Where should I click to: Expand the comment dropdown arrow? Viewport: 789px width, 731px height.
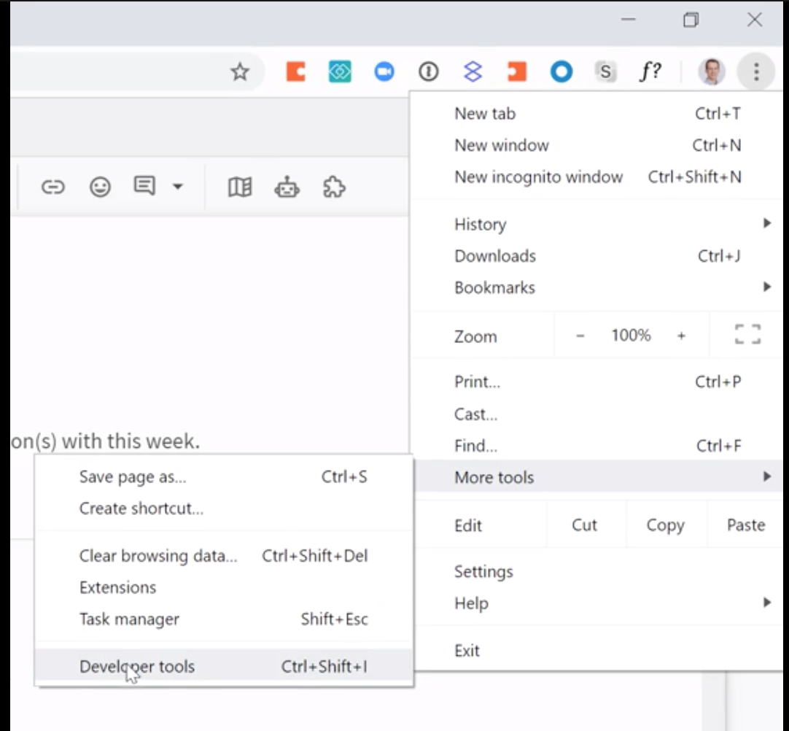[x=177, y=187]
